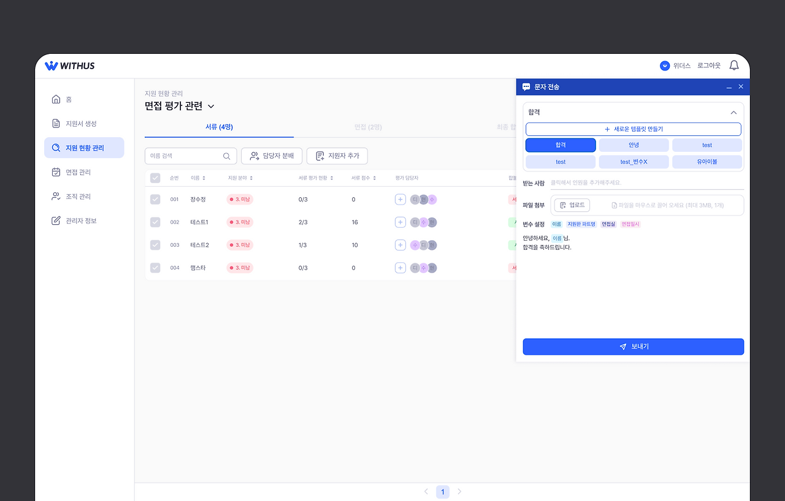The height and width of the screenshot is (501, 785).
Task: Click the 합격을 축하드립니다 message text
Action: coord(547,247)
